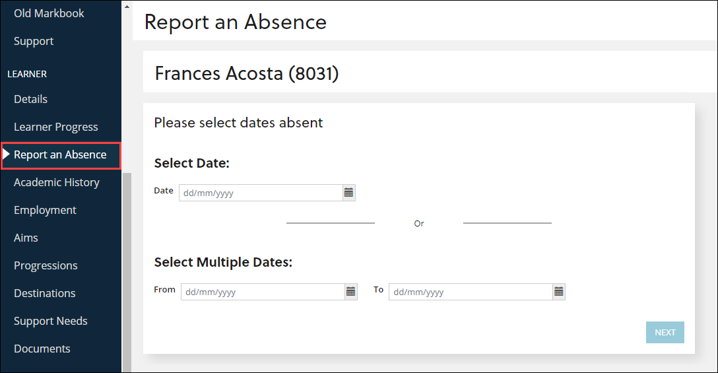Go to Aims page
Image resolution: width=718 pixels, height=373 pixels.
click(26, 238)
